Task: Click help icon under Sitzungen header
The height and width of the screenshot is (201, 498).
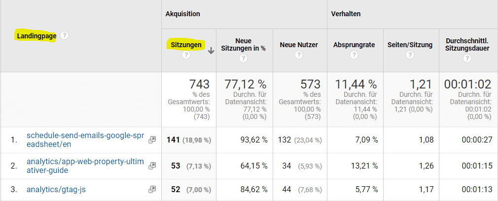Action: tap(186, 55)
